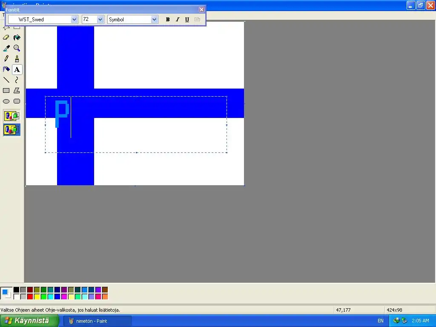Open the Käynnistä start button
436x327 pixels.
point(29,321)
